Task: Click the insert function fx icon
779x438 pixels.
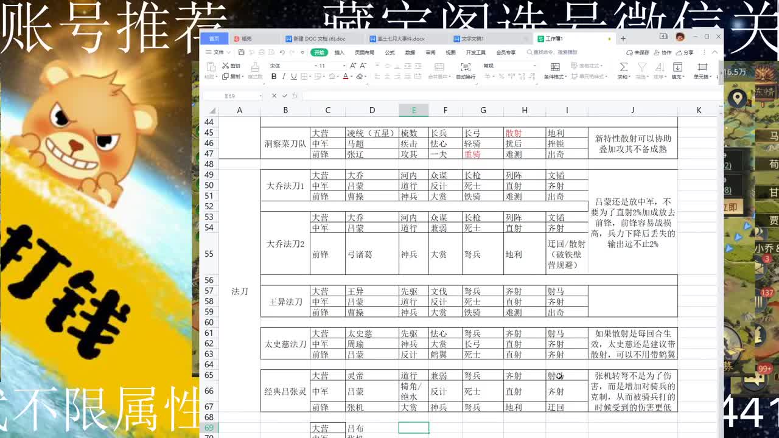Action: coord(295,96)
